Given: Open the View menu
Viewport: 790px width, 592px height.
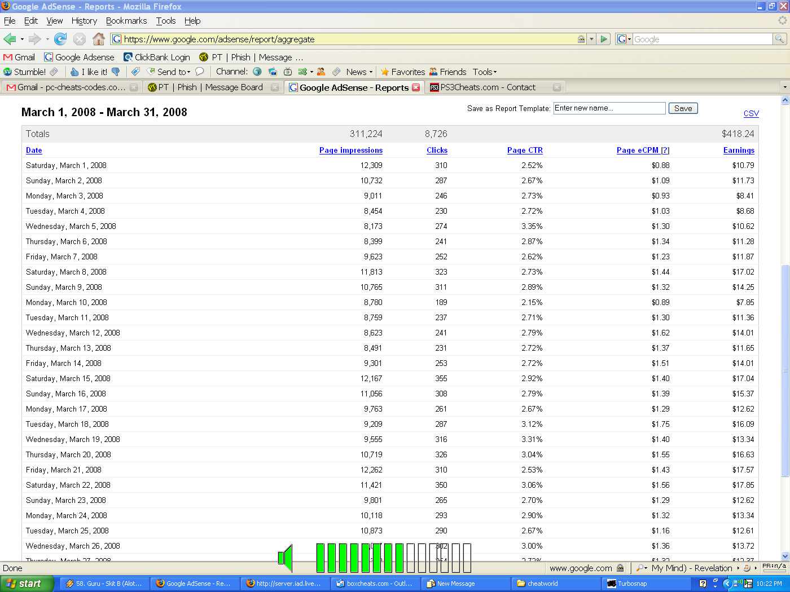Looking at the screenshot, I should point(55,21).
